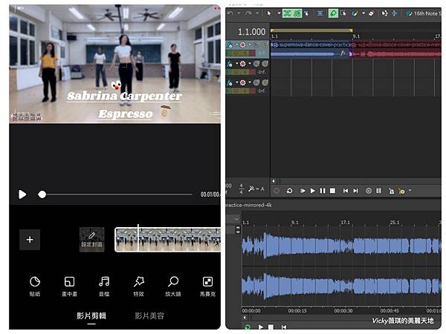Toggle the second green snap-to-grid button
The width and height of the screenshot is (446, 334).
[297, 13]
